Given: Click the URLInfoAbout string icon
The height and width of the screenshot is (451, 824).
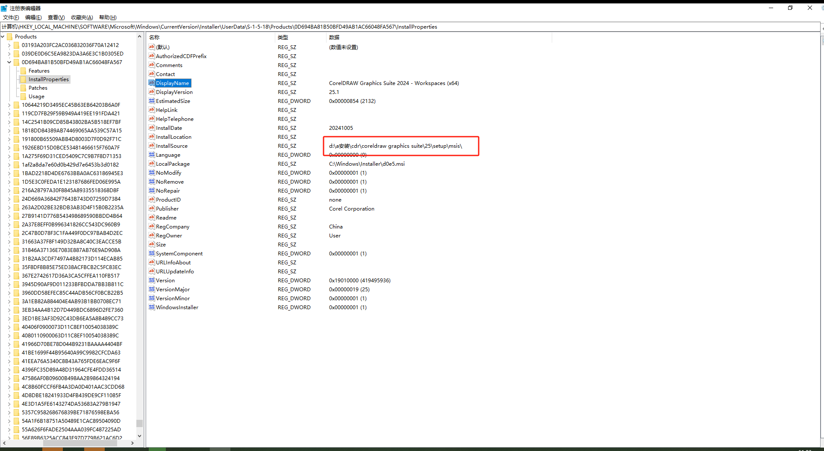Looking at the screenshot, I should [151, 262].
